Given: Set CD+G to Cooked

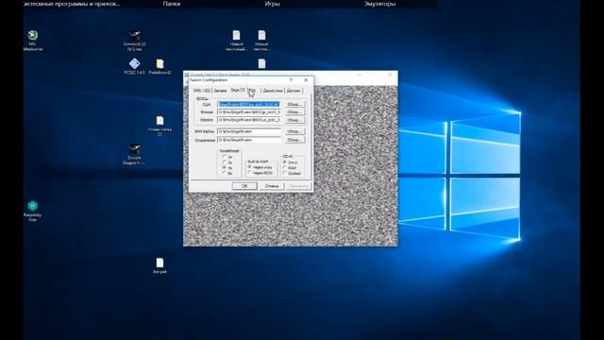Looking at the screenshot, I should pyautogui.click(x=285, y=173).
